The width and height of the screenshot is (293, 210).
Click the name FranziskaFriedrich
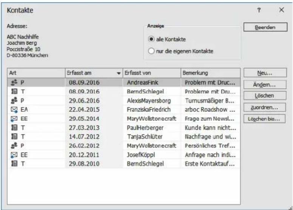(149, 110)
